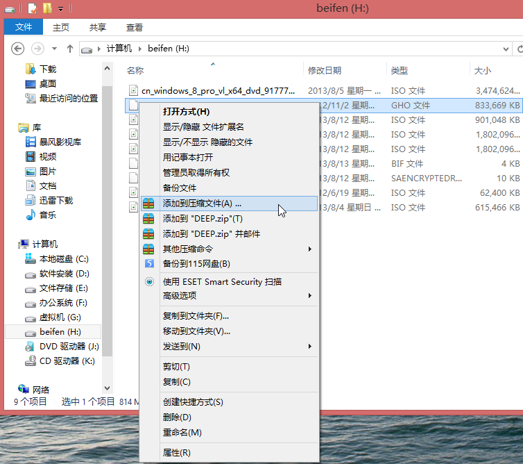The height and width of the screenshot is (464, 523).
Task: Click the WinRAR icon beside 添加到压缩文件(A)
Action: tap(148, 203)
